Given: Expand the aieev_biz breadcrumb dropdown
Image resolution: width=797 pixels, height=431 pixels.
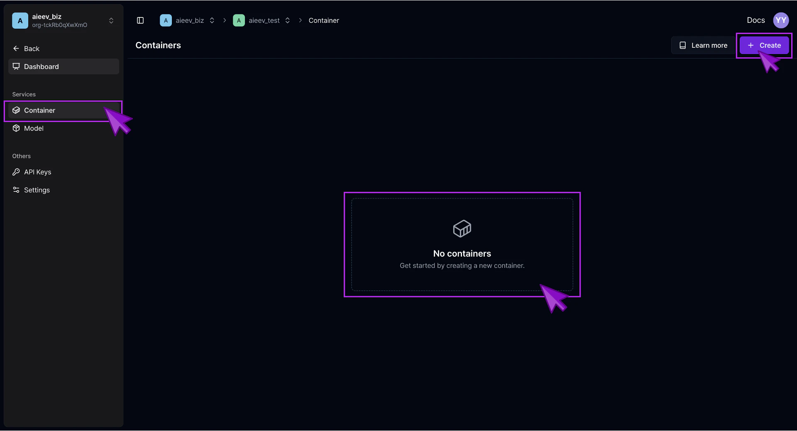Looking at the screenshot, I should coord(212,20).
